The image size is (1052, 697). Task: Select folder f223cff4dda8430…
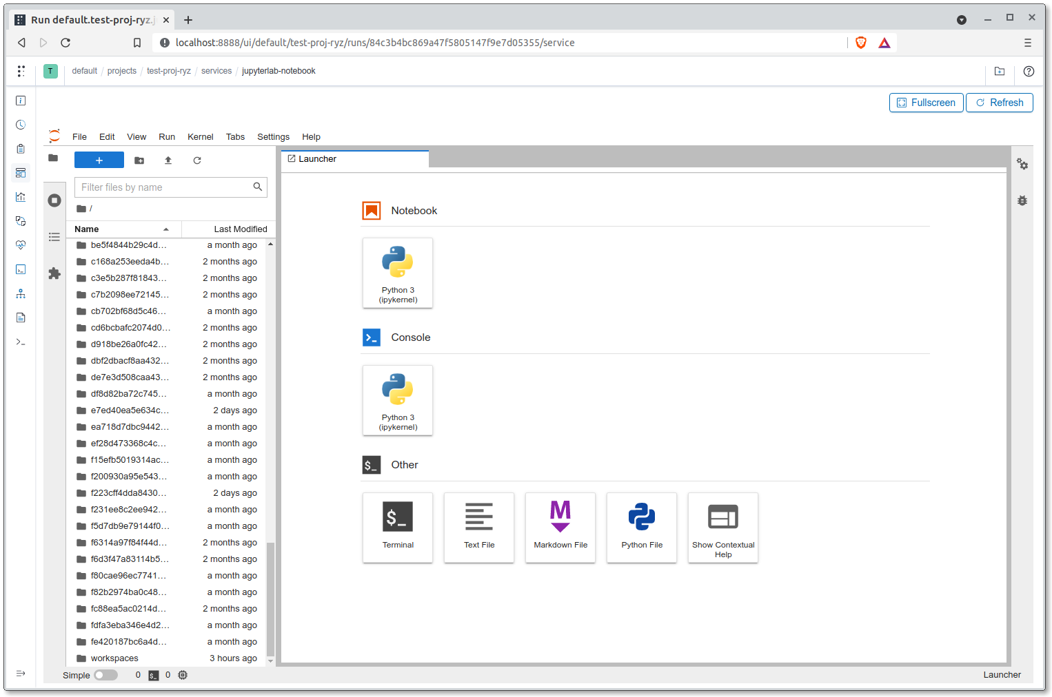[167, 493]
